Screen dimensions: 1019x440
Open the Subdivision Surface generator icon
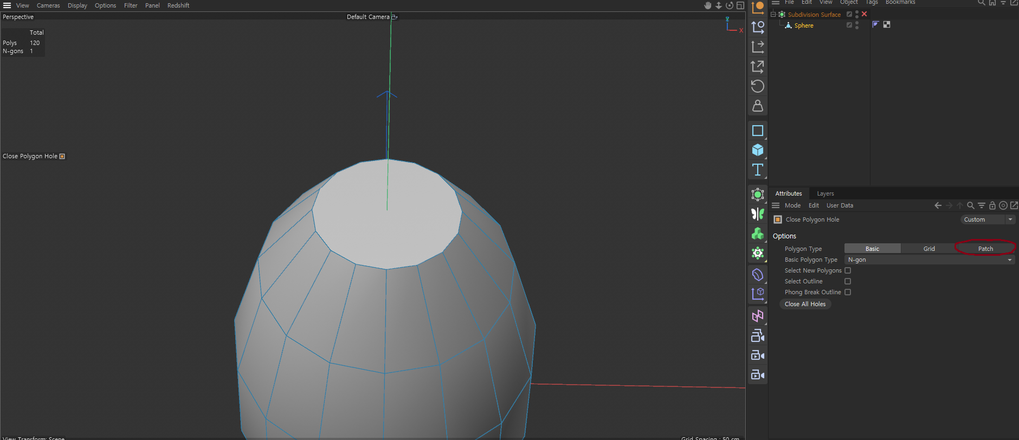pos(758,195)
